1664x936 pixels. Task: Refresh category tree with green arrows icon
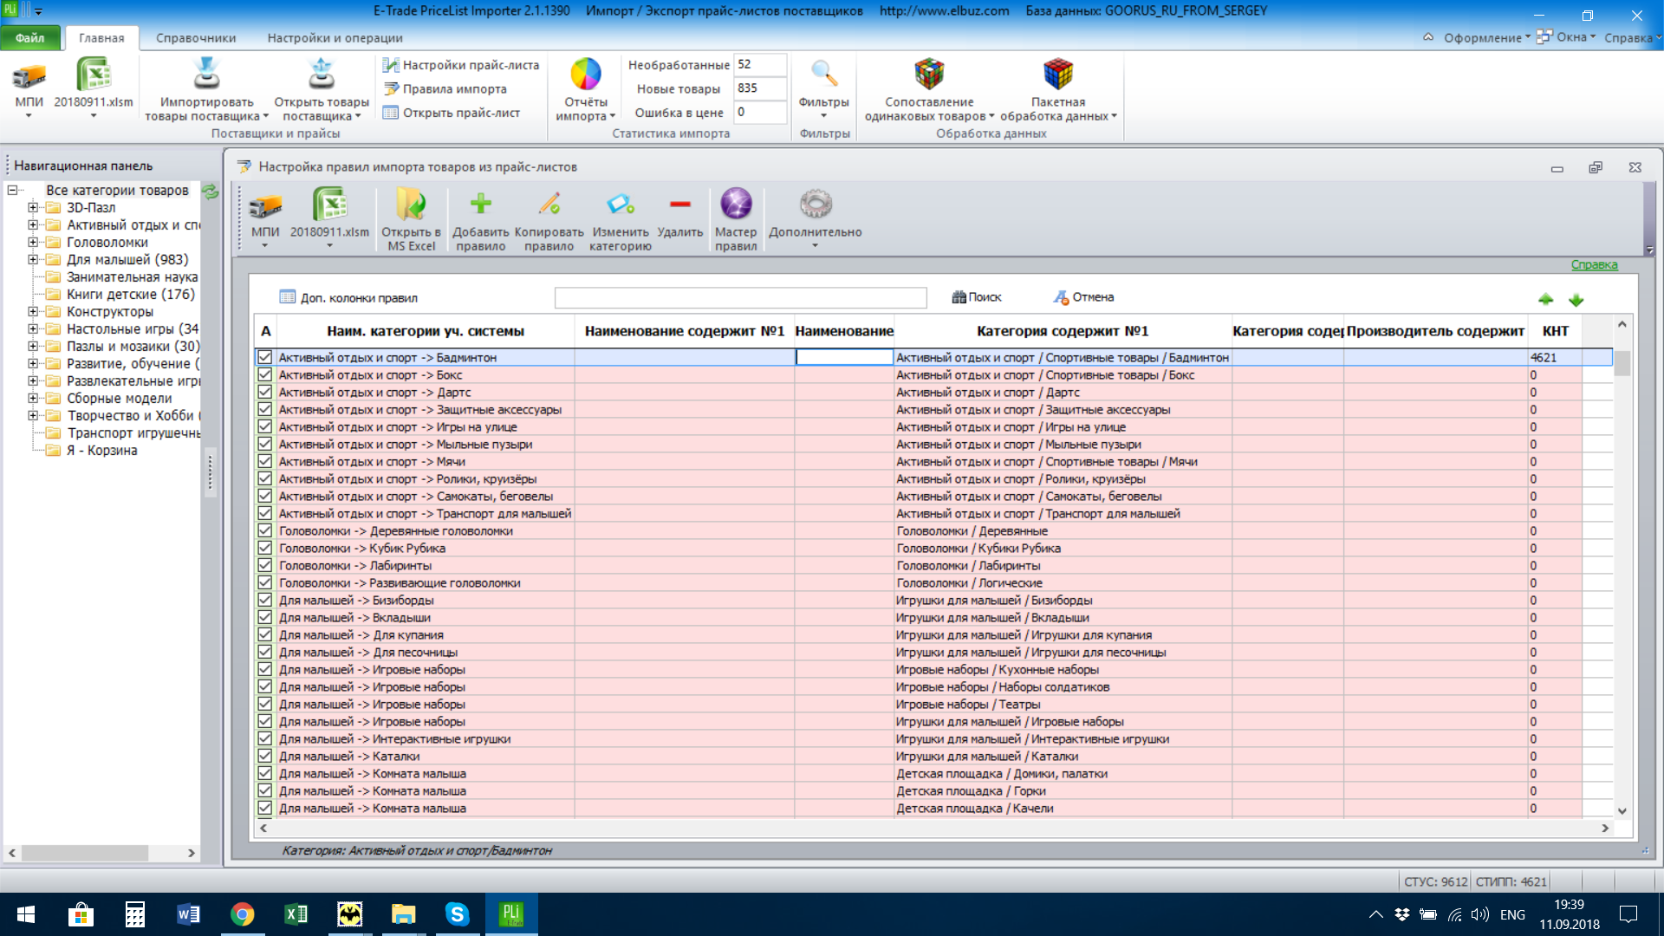point(210,192)
